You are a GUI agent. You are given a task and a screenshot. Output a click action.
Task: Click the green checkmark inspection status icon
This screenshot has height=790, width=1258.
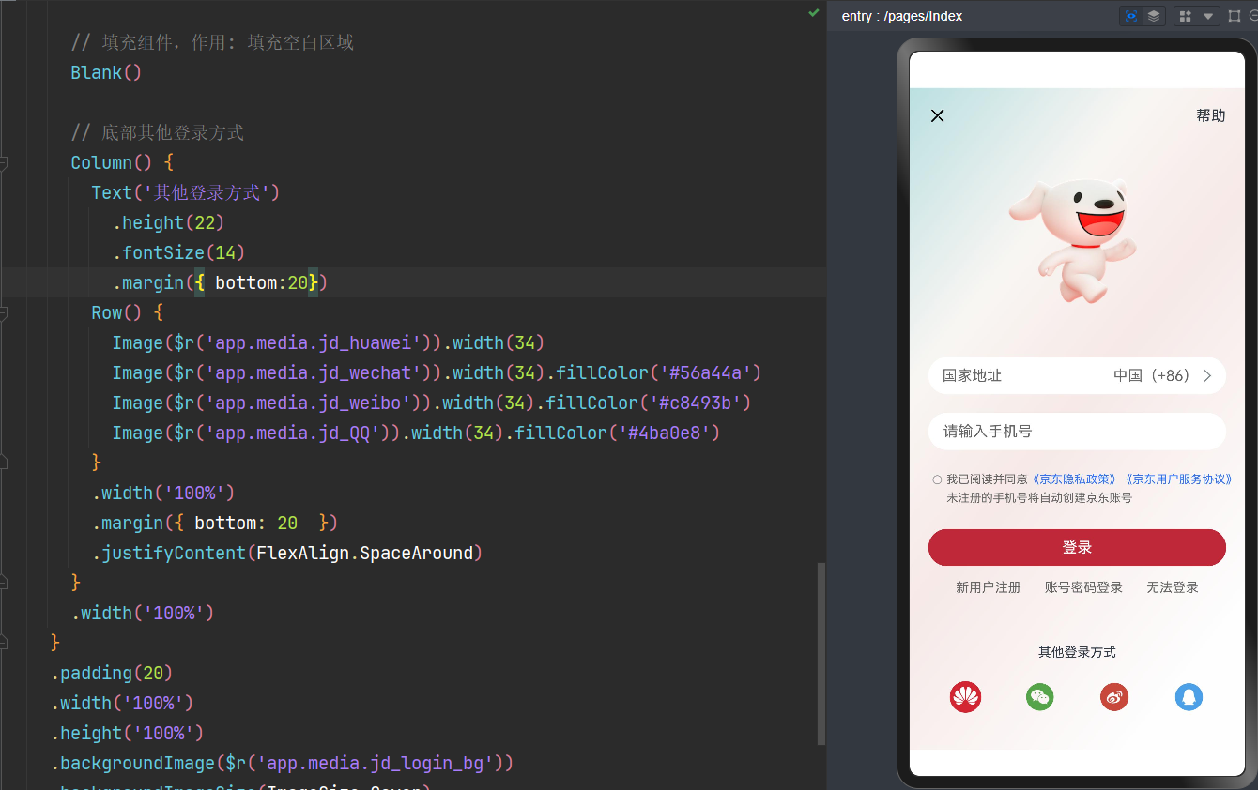pos(814,13)
